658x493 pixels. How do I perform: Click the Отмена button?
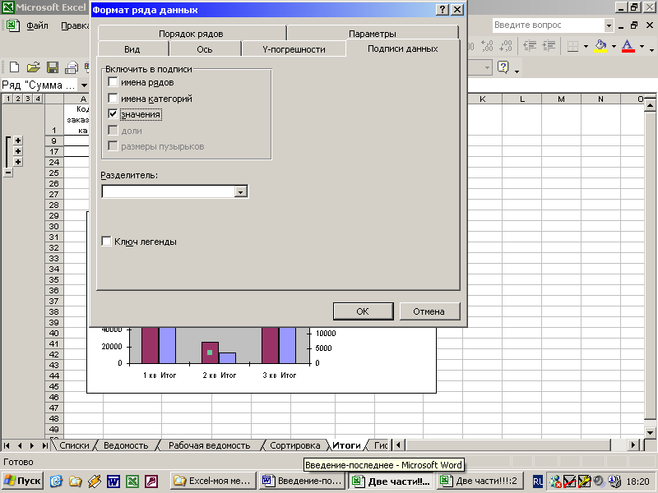click(429, 311)
